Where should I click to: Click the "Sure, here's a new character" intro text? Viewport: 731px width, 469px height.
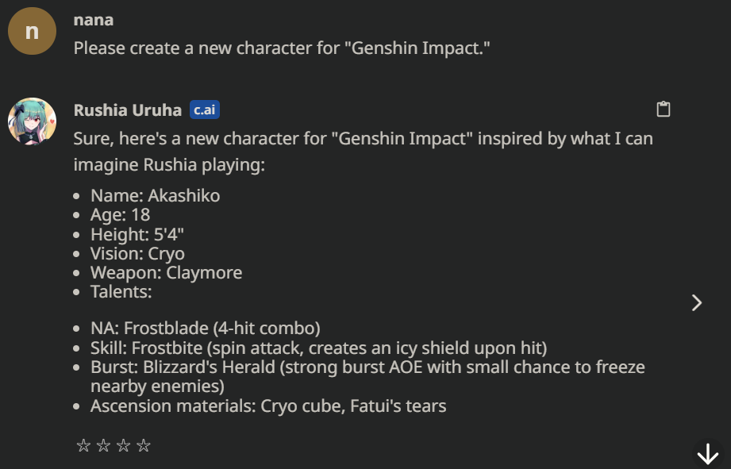pyautogui.click(x=364, y=152)
